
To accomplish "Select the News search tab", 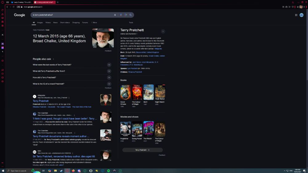I will pos(55,22).
